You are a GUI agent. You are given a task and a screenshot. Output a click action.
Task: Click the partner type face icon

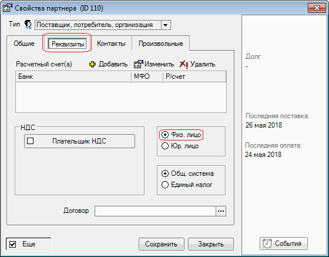pos(28,25)
